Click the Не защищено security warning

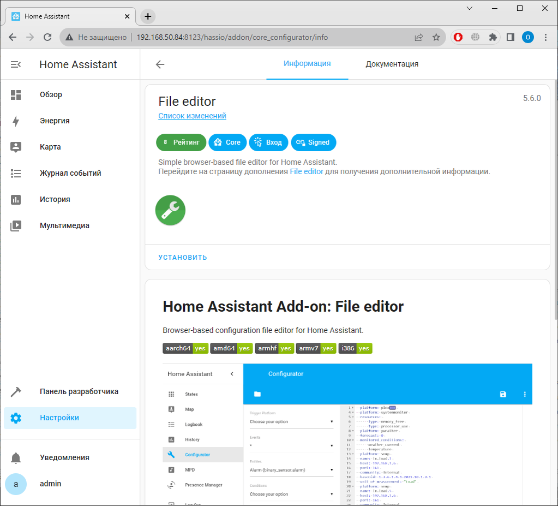(96, 37)
